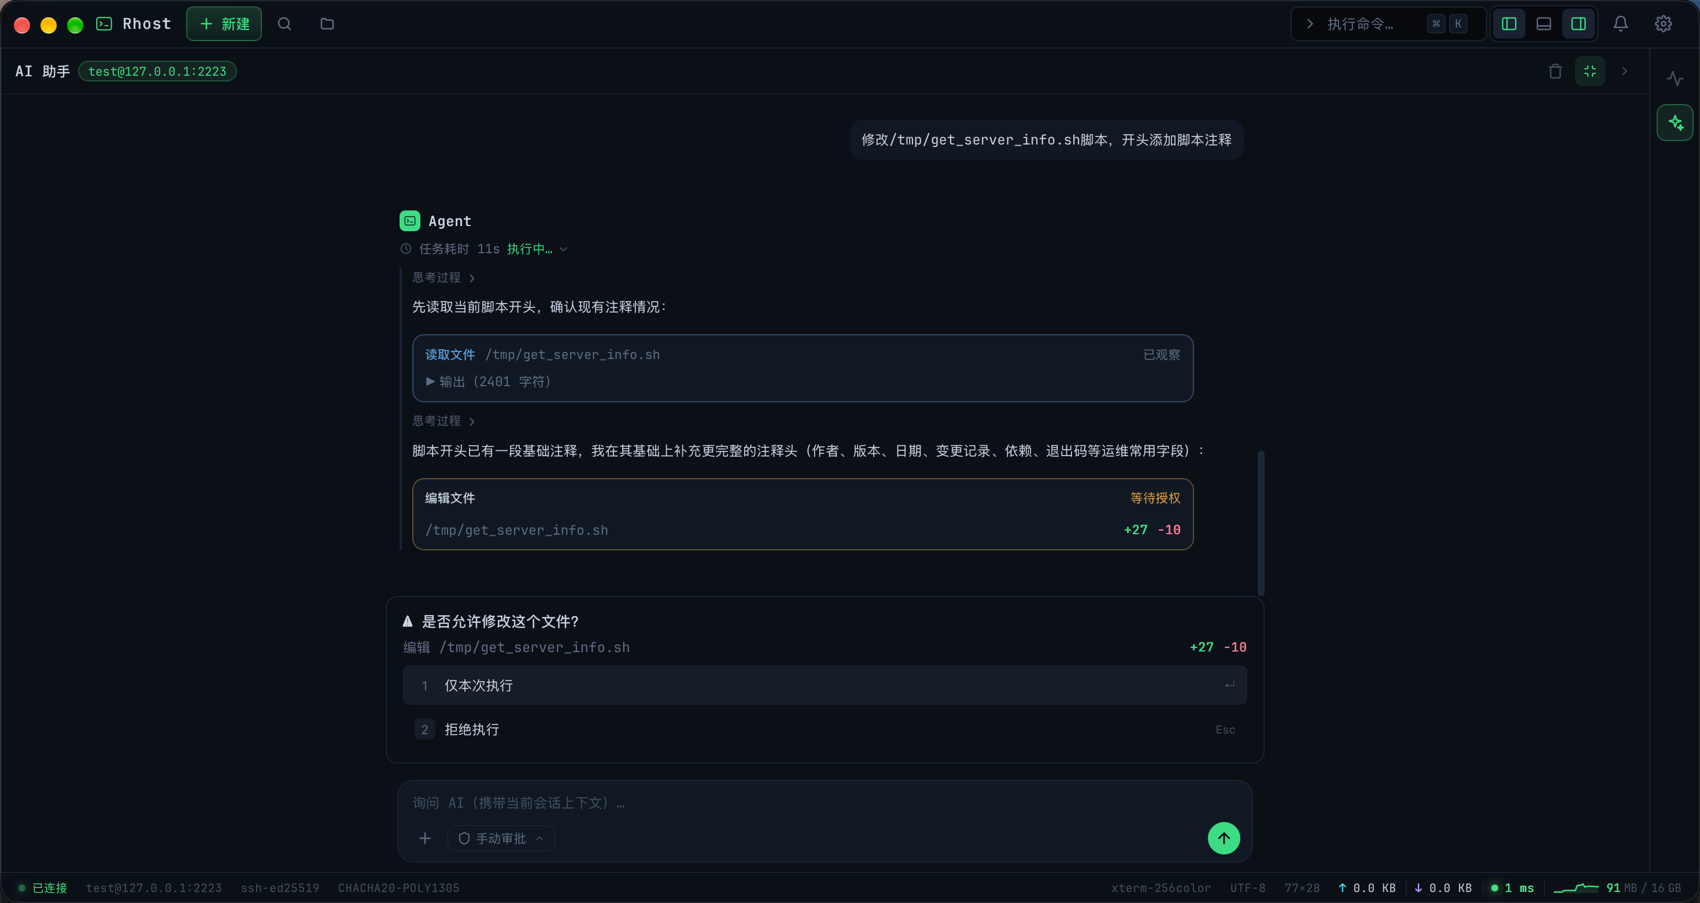1700x903 pixels.
Task: Select option 仅本次执行
Action: (x=825, y=685)
